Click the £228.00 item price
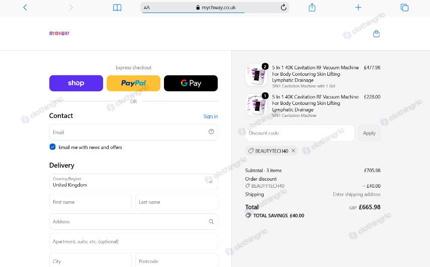The width and height of the screenshot is (430, 267). [x=372, y=97]
